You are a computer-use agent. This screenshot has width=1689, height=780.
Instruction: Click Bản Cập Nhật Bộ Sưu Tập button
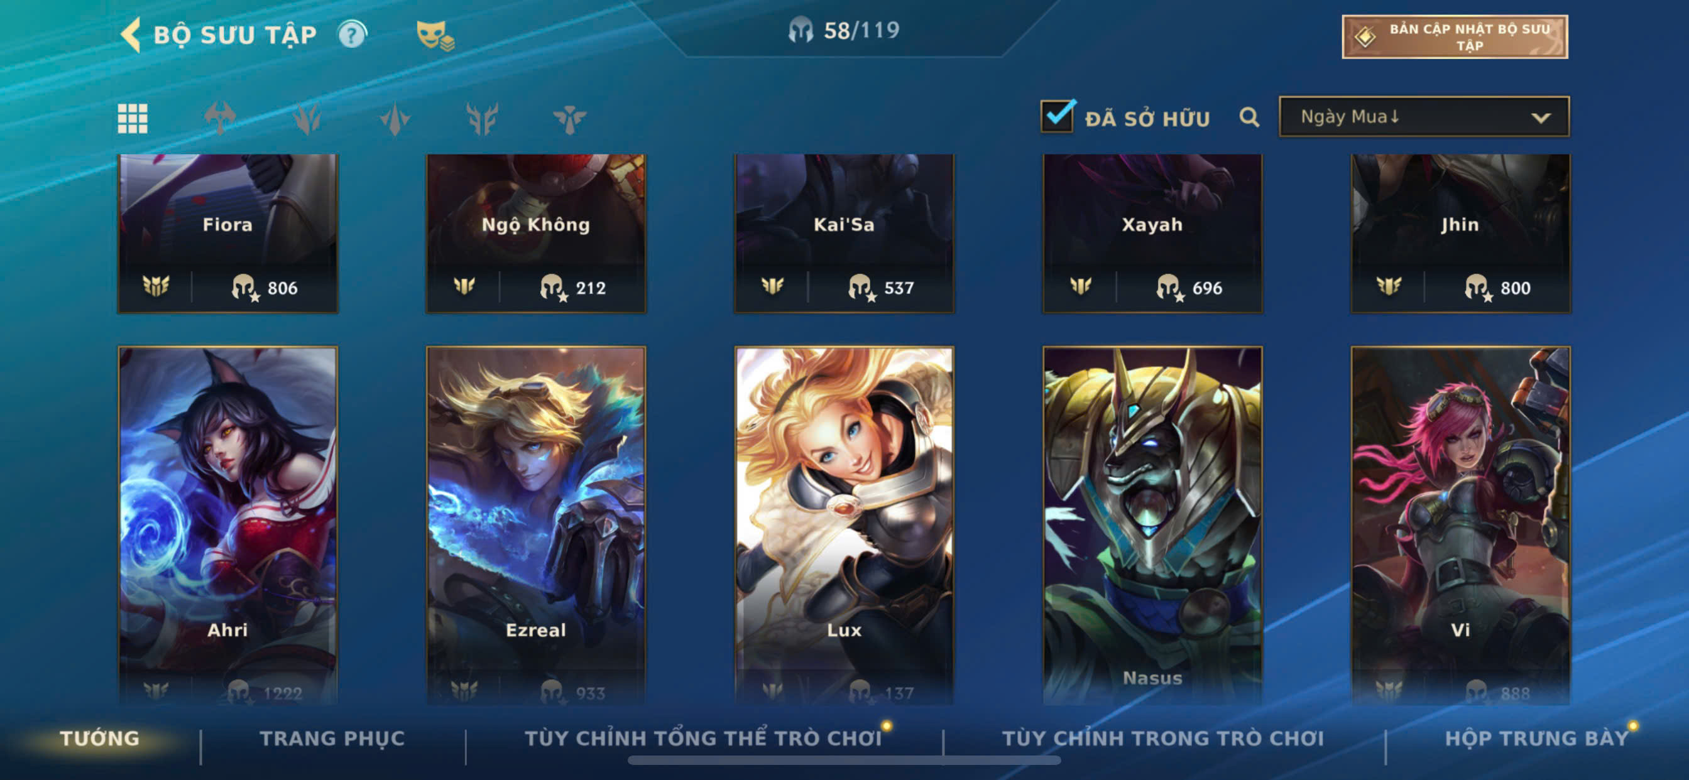click(1455, 37)
